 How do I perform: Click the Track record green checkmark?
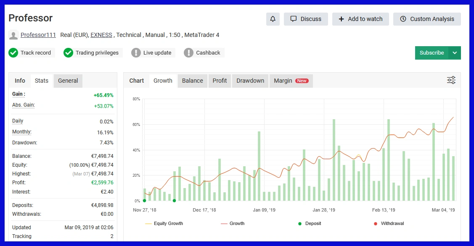pos(13,53)
